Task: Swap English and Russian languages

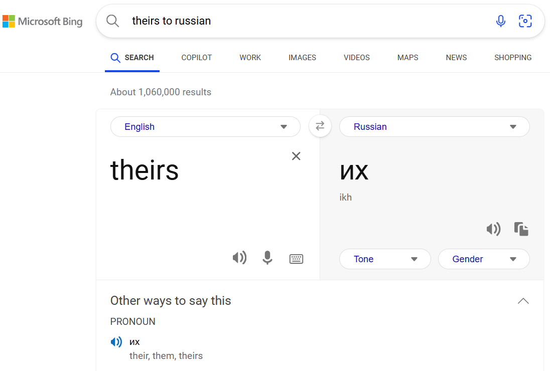Action: pos(320,126)
